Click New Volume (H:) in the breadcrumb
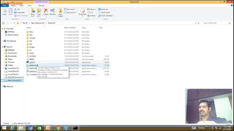This screenshot has width=234, height=131. click(x=38, y=23)
